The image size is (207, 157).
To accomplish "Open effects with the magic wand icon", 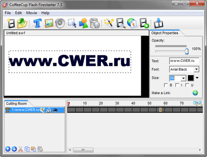I will [109, 23].
